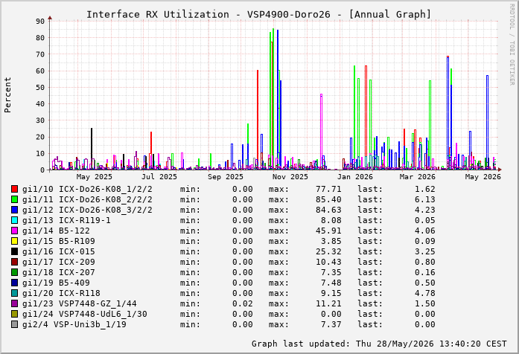This screenshot has height=354, width=519.
Task: Select legend label gi1/17 ICX-209
Action: tap(59, 262)
